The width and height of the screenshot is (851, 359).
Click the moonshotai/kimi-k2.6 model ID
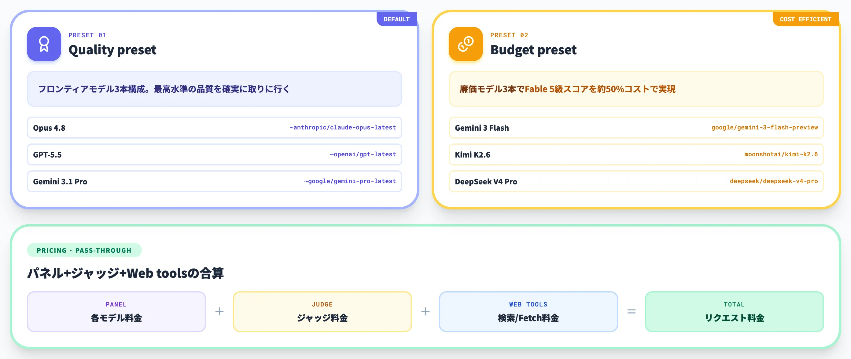781,154
